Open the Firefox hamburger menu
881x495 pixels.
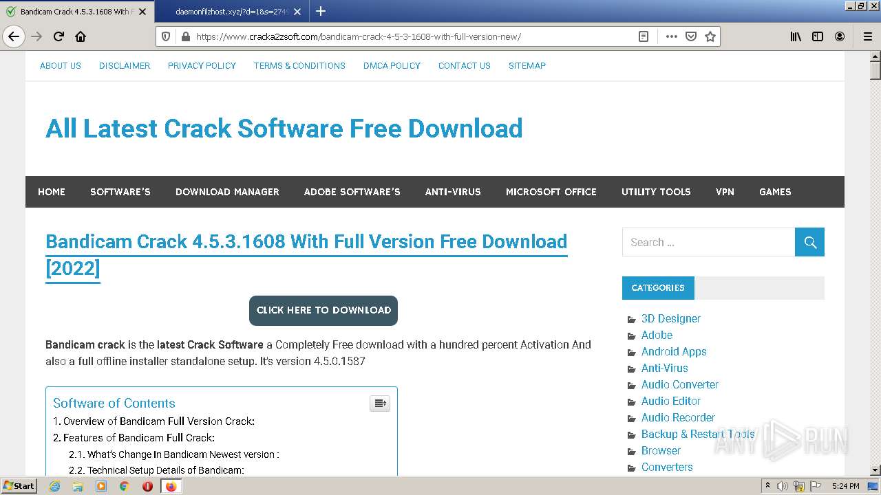(867, 36)
